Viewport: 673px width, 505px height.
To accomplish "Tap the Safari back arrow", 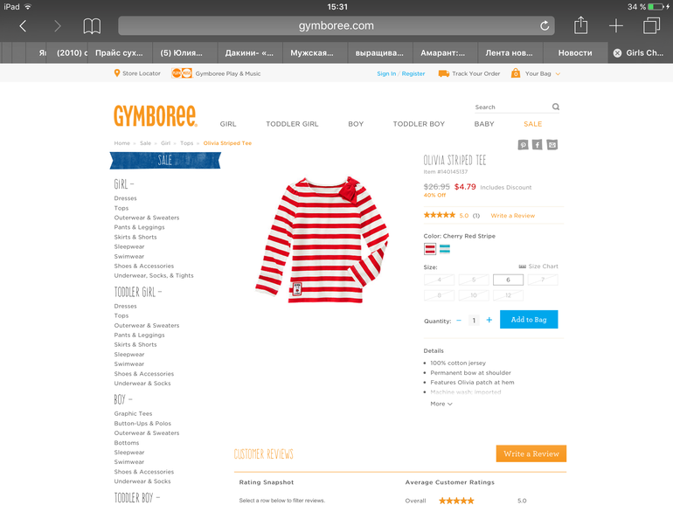I will point(24,26).
